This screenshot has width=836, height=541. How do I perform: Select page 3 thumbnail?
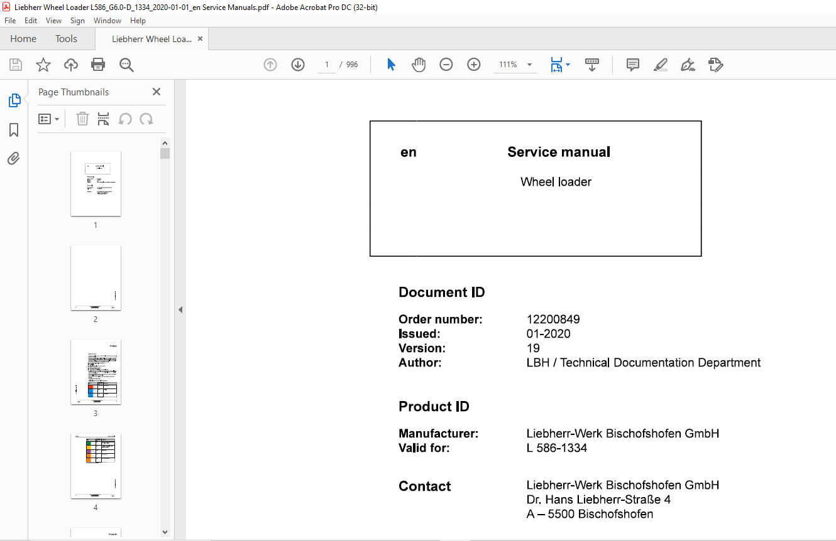click(96, 372)
